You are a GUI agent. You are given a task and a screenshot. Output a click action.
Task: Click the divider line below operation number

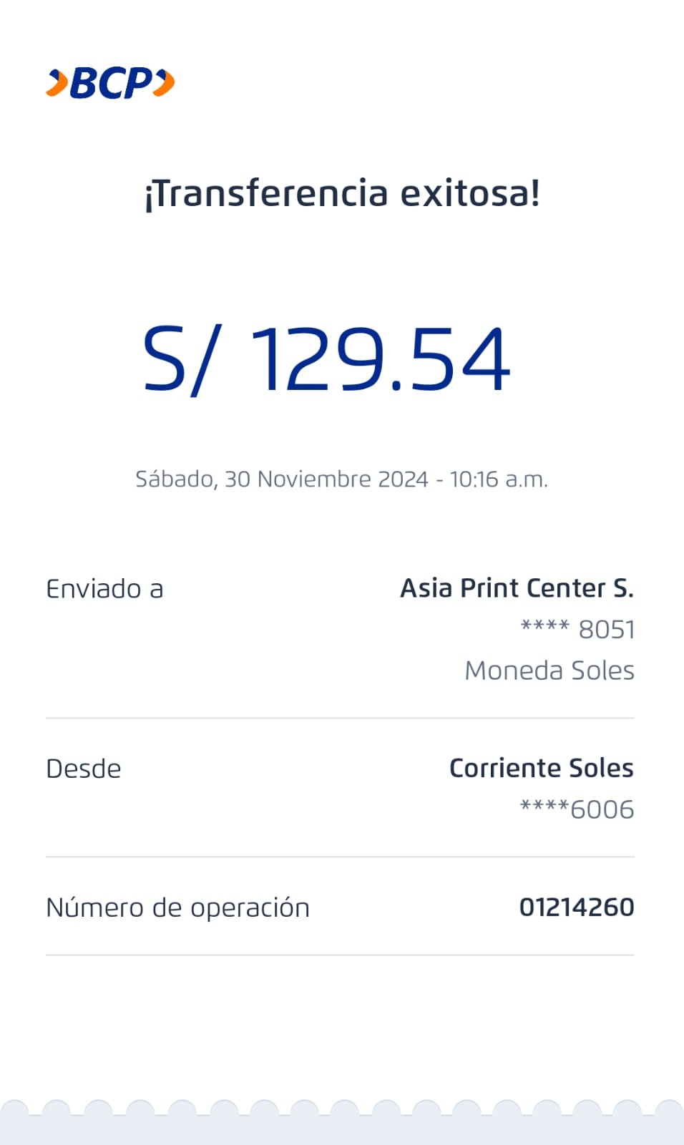tap(340, 955)
